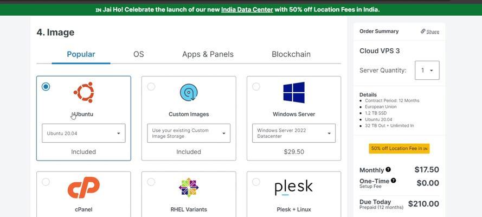The height and width of the screenshot is (217, 482).
Task: Open the Server Quantity dropdown
Action: pos(427,71)
